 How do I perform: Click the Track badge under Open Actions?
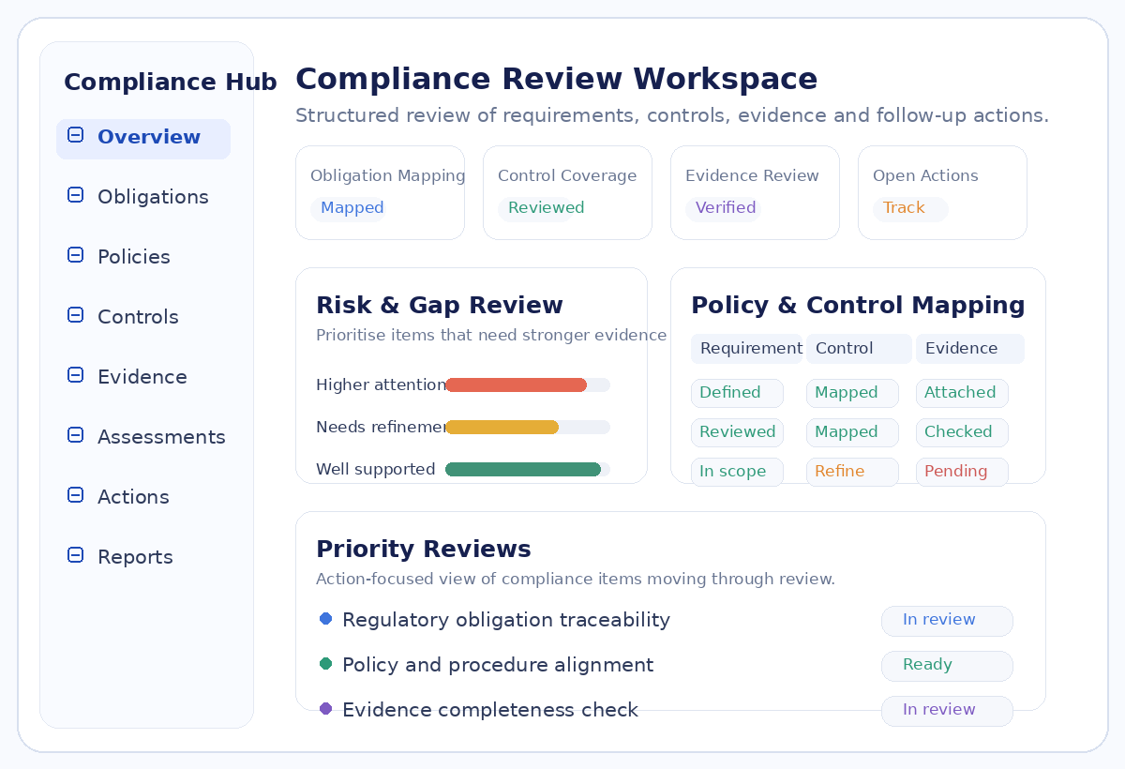[x=910, y=209]
